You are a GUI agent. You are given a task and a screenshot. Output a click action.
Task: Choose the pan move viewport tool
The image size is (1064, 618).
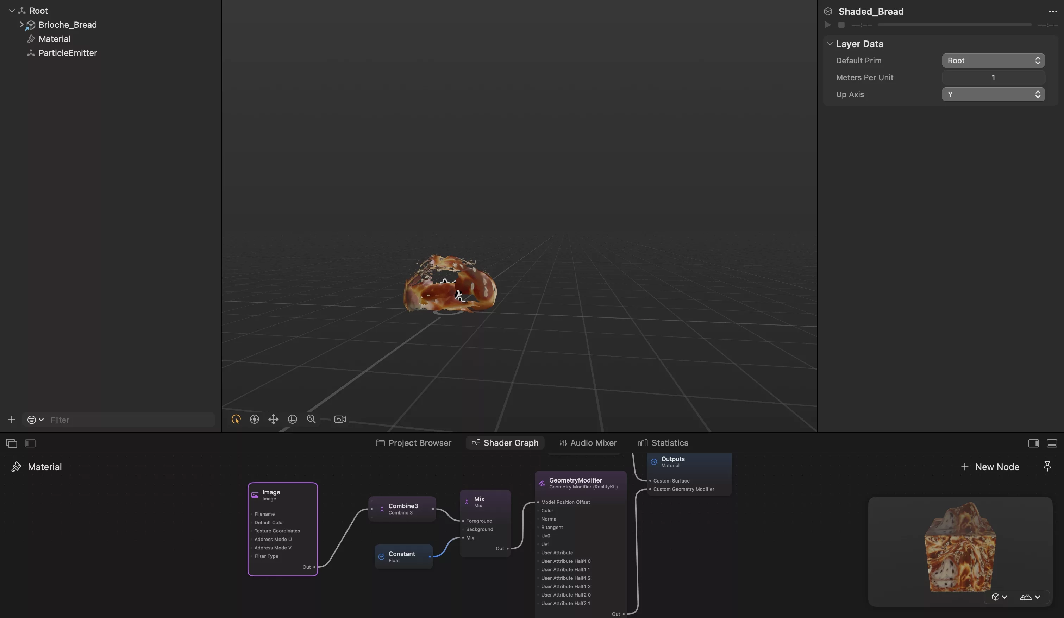click(x=273, y=419)
